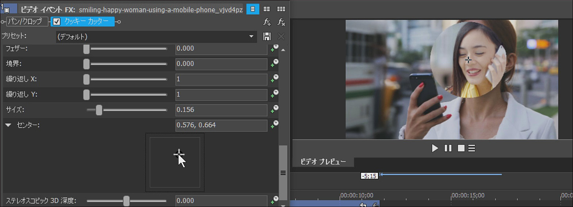Click the 境界 value field
The image size is (573, 207).
point(221,64)
